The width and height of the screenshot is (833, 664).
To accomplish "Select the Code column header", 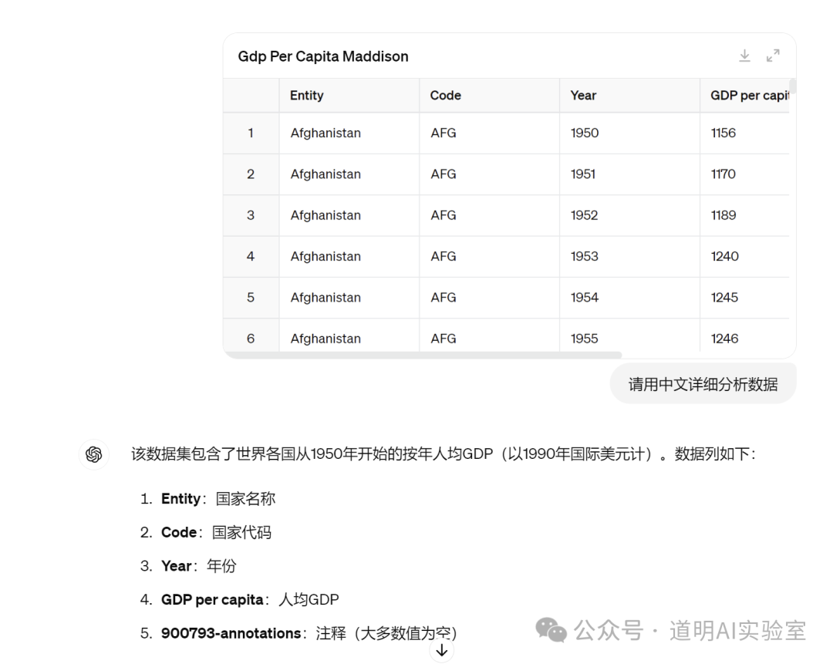I will [446, 96].
